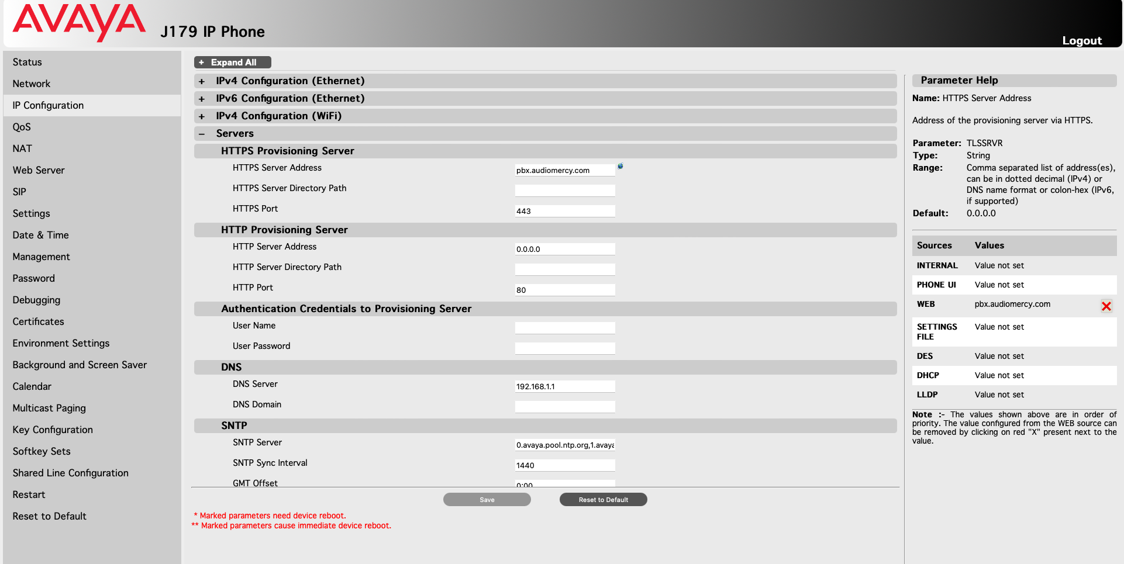Click the DNS Server field
The height and width of the screenshot is (564, 1124).
[565, 386]
